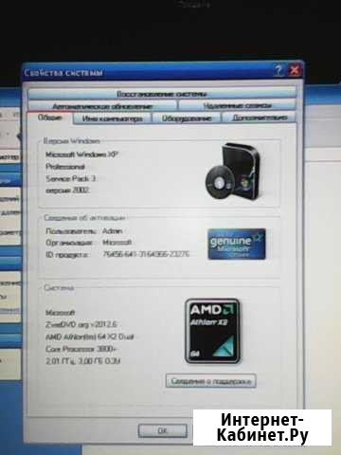Image resolution: width=341 pixels, height=455 pixels.
Task: Switch to the Automatic Updates tab
Action: 102,106
